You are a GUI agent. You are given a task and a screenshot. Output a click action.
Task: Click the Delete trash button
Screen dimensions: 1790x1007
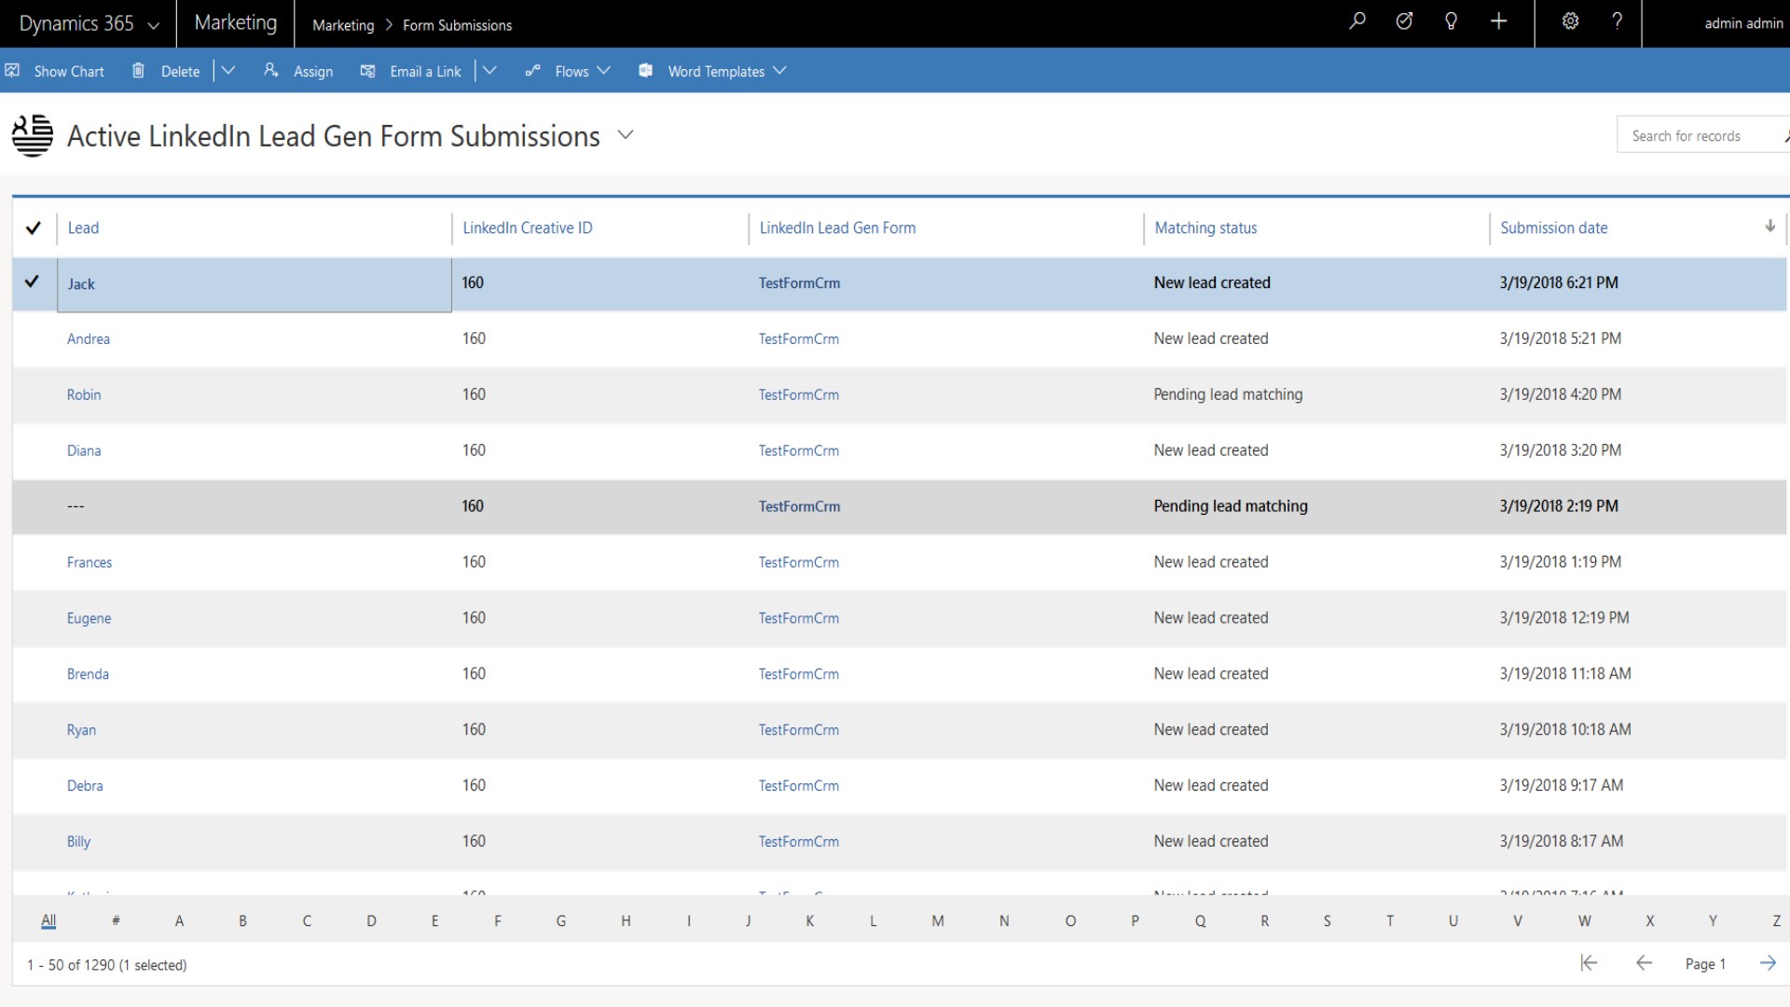pos(167,71)
